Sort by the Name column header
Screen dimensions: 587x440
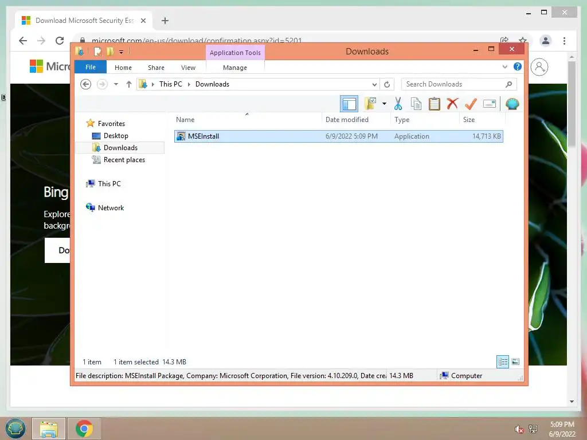click(x=247, y=119)
